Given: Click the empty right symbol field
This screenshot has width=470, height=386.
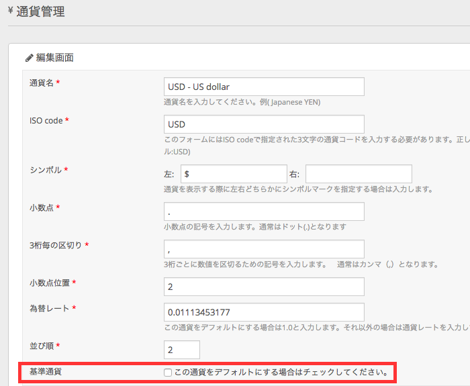Looking at the screenshot, I should click(359, 174).
